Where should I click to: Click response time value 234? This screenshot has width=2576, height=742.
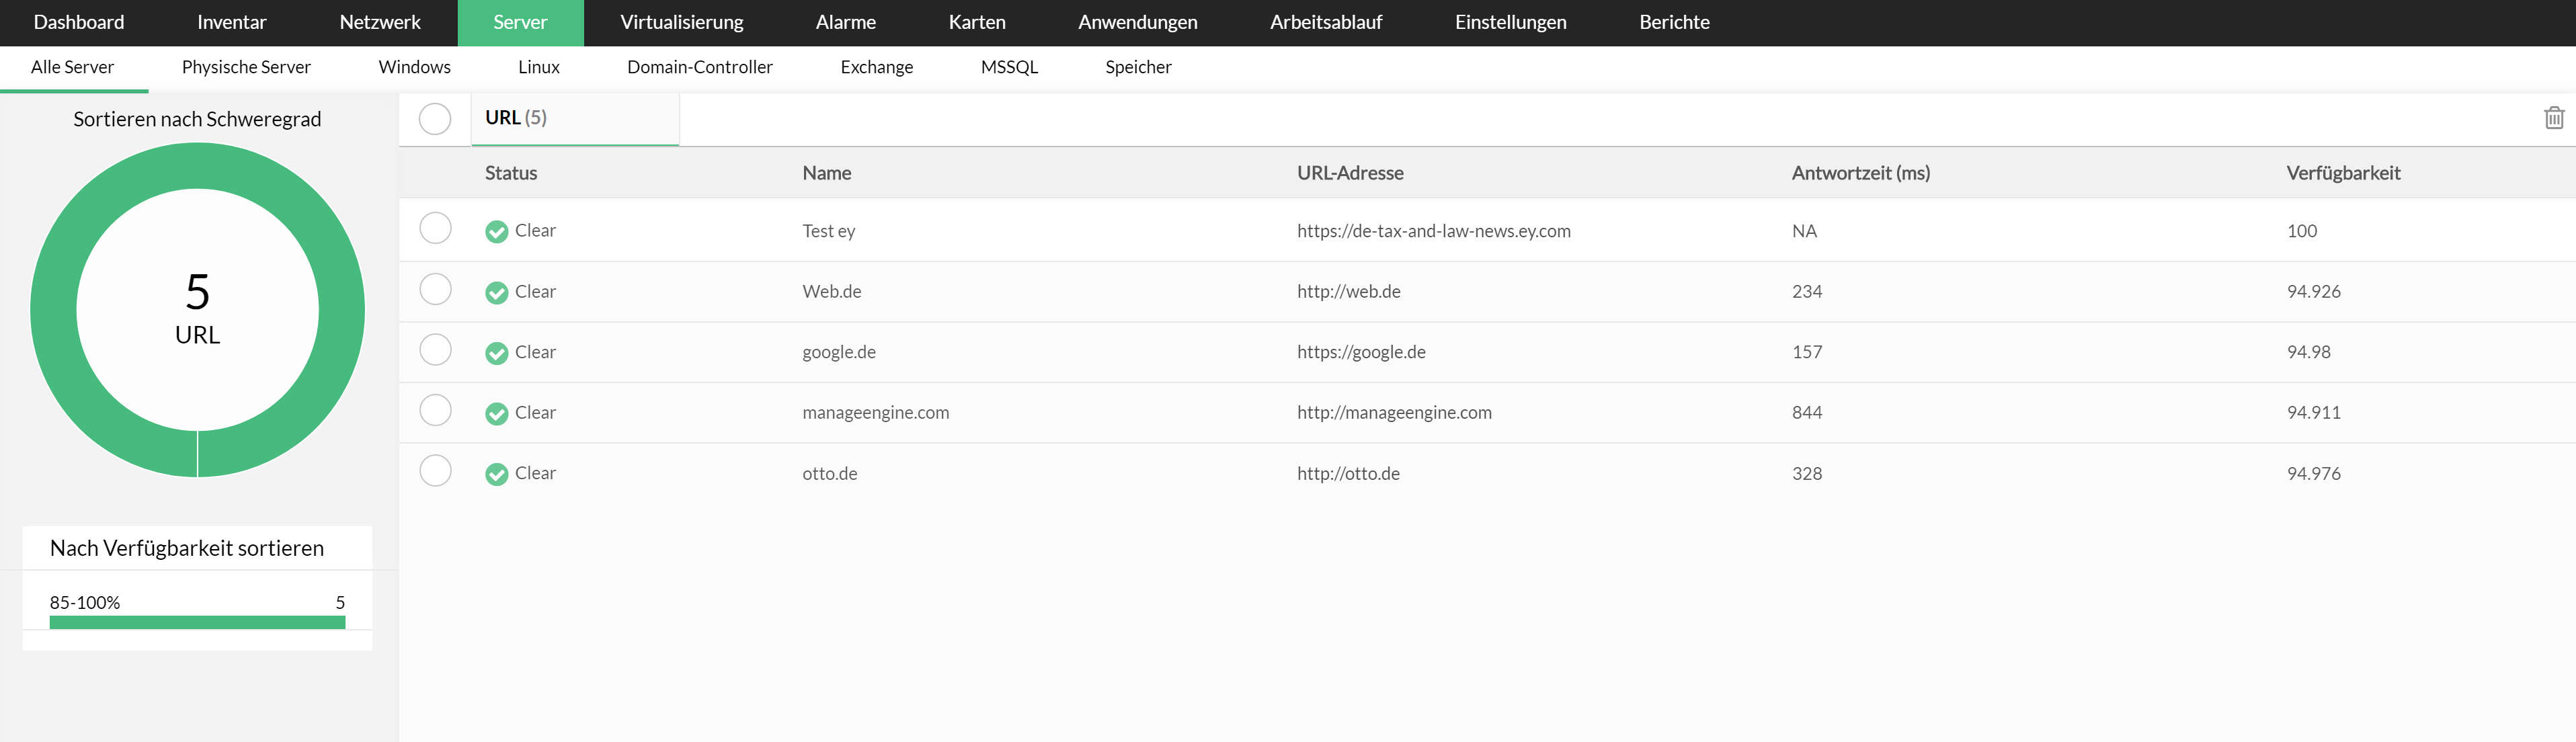(x=1807, y=292)
